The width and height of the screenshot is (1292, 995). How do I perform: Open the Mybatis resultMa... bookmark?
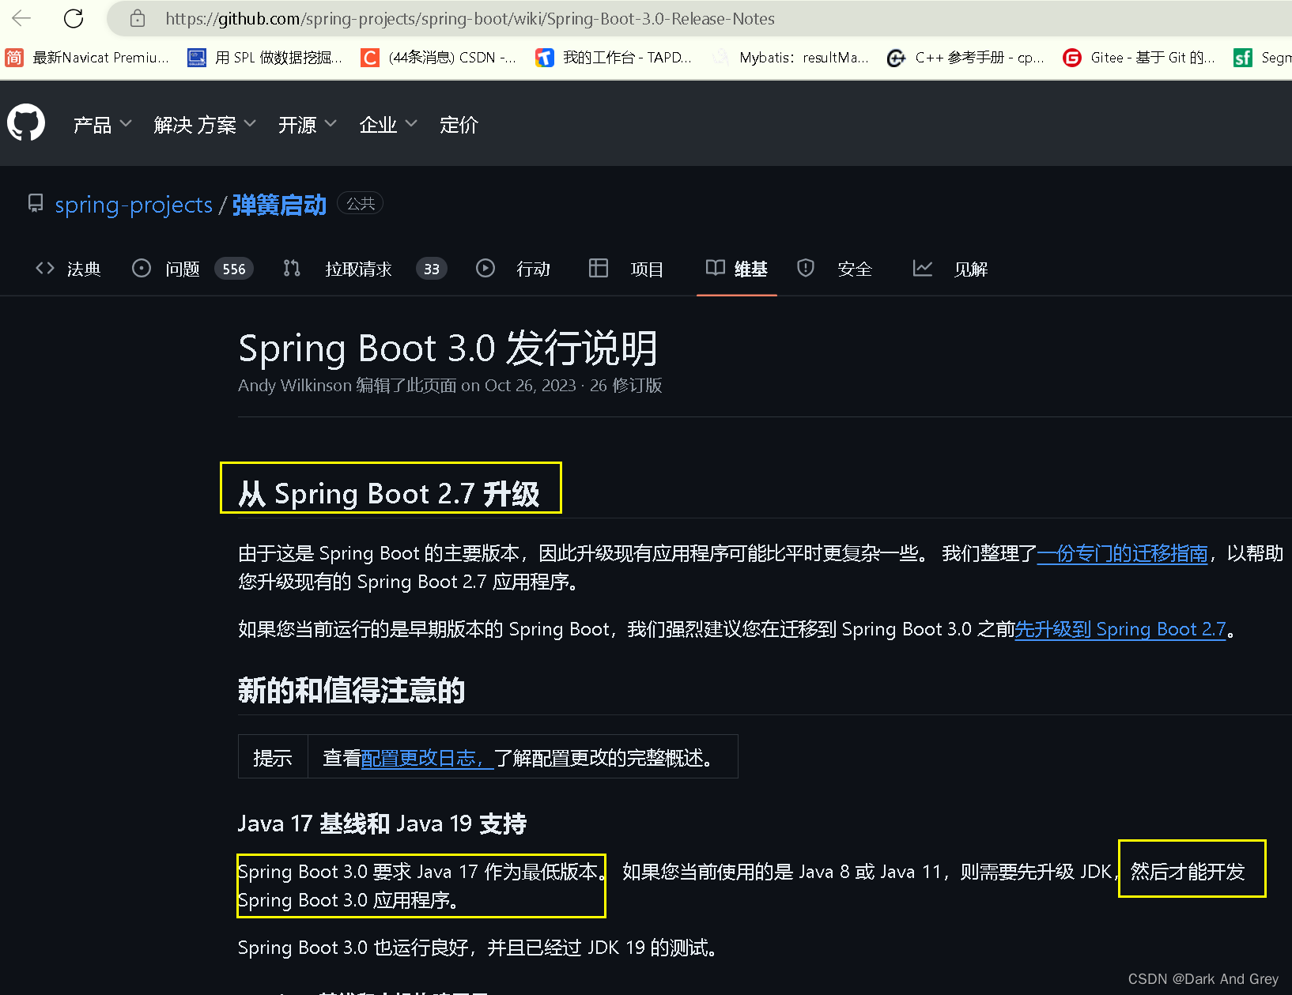(x=790, y=57)
